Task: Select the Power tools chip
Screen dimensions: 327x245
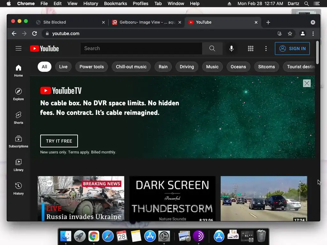Action: [x=92, y=67]
